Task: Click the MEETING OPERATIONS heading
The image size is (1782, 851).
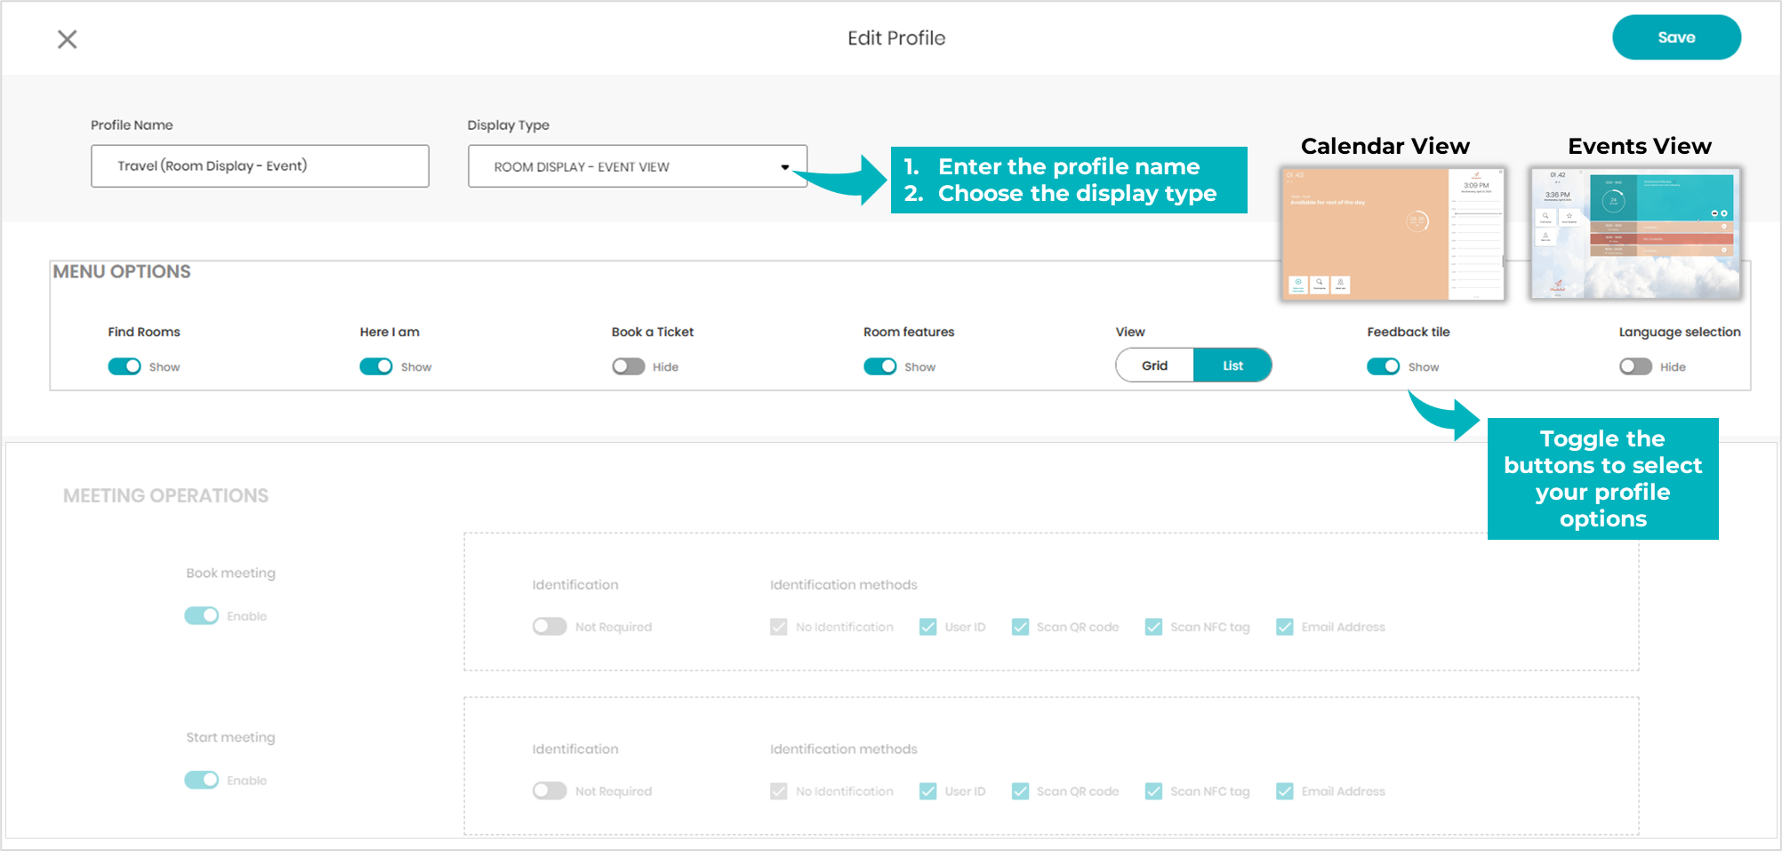Action: [165, 496]
